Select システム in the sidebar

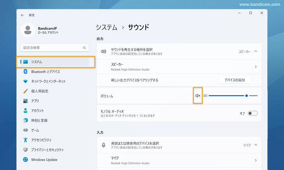point(54,62)
